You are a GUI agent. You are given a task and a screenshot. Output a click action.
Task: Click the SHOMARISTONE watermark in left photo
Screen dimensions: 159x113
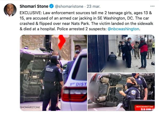point(30,107)
